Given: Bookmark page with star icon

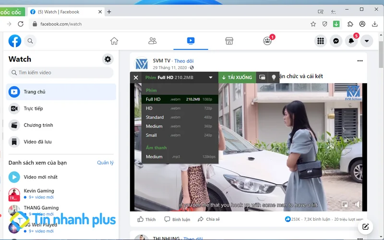Looking at the screenshot, I should [313, 24].
